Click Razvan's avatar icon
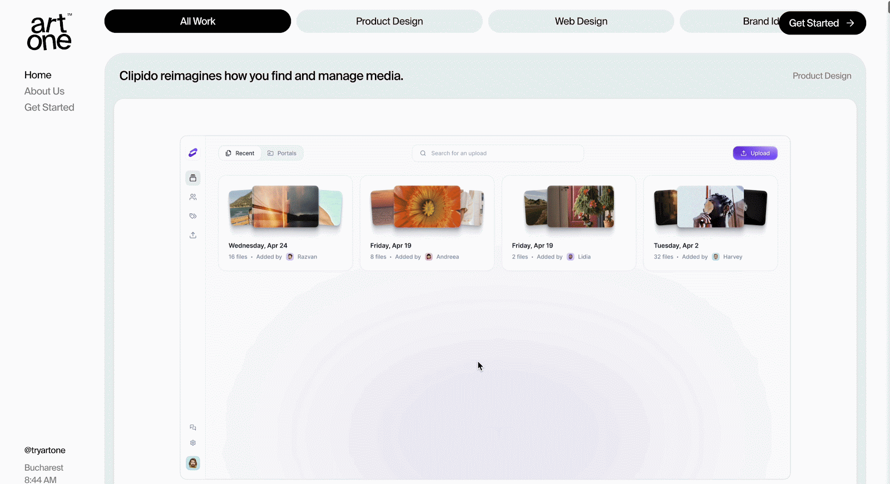 [x=290, y=257]
